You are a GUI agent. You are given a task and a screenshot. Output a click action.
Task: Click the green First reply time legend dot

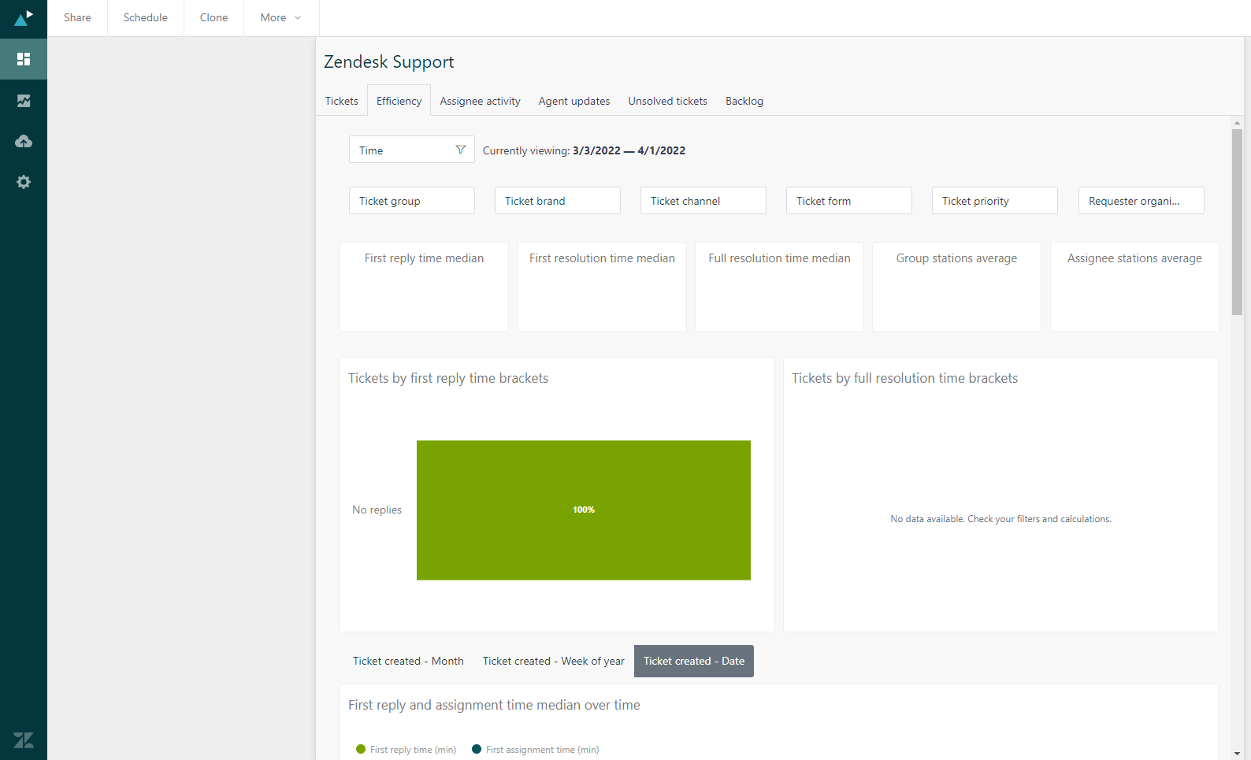361,749
